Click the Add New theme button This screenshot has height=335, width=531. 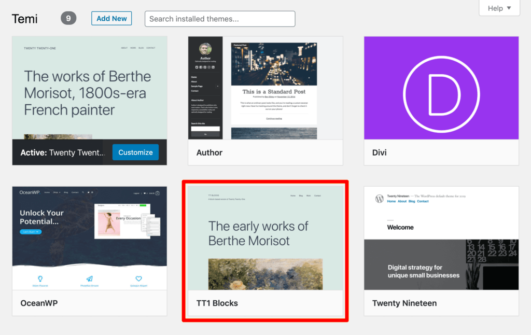(111, 19)
